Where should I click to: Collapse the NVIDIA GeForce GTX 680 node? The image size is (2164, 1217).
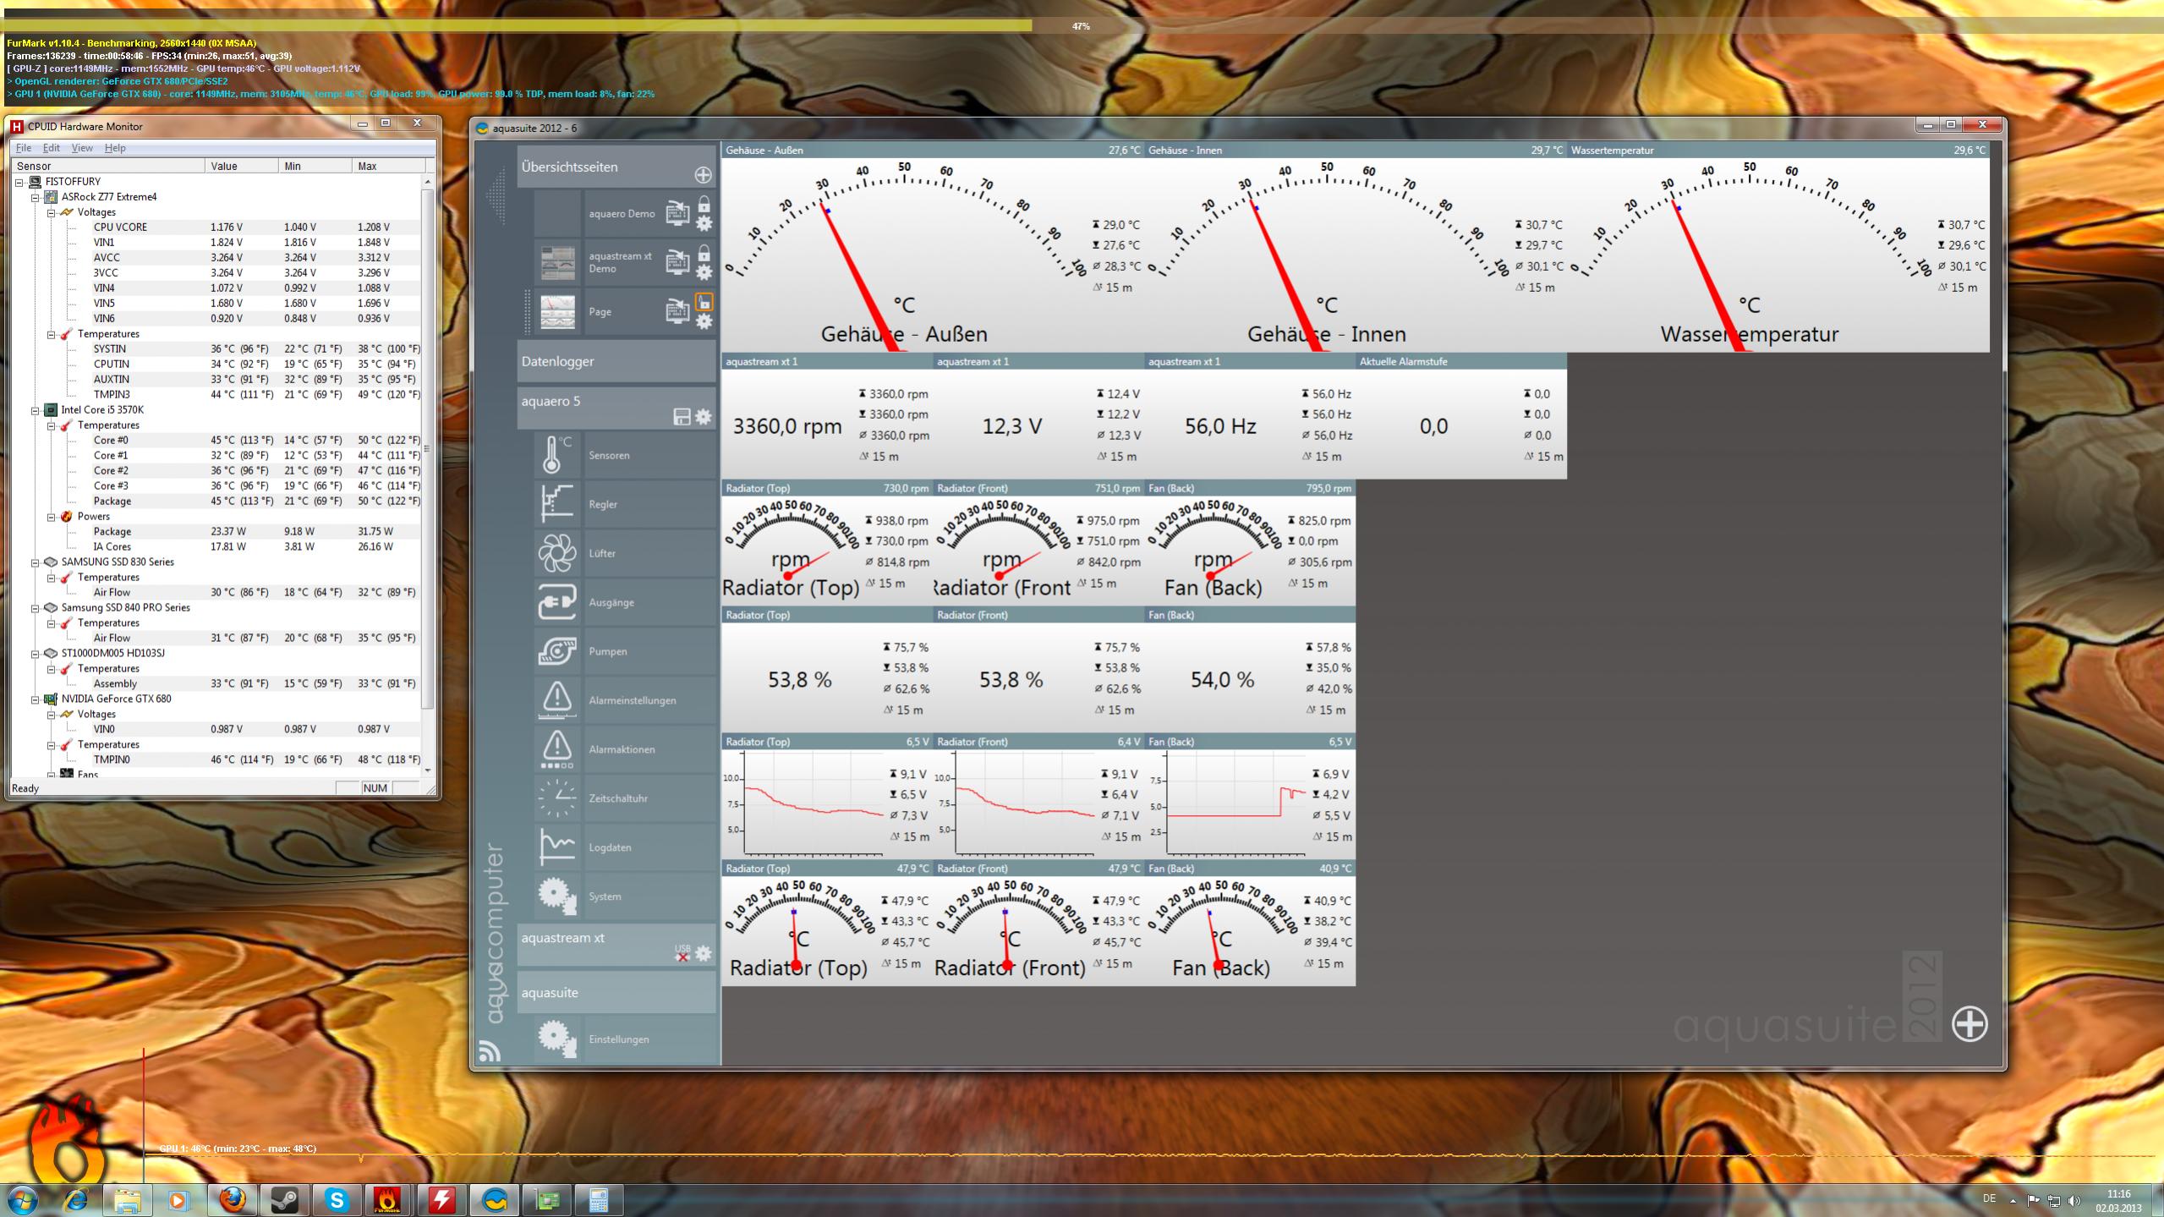[x=36, y=699]
